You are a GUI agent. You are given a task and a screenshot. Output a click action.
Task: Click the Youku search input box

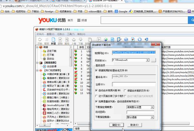144,20
